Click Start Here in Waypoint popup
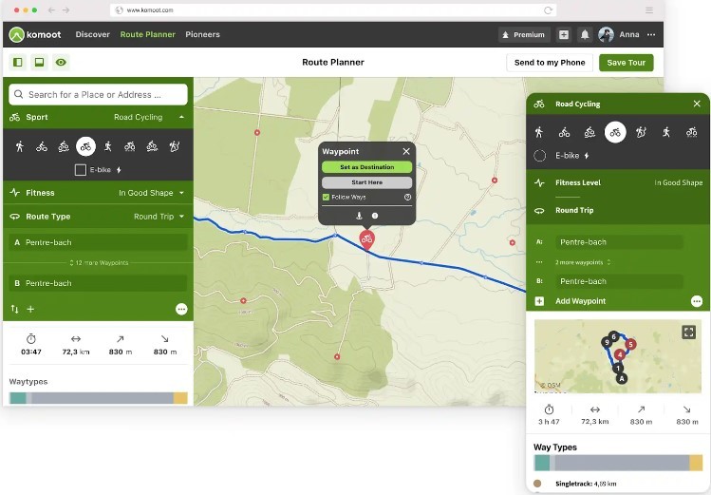 366,182
